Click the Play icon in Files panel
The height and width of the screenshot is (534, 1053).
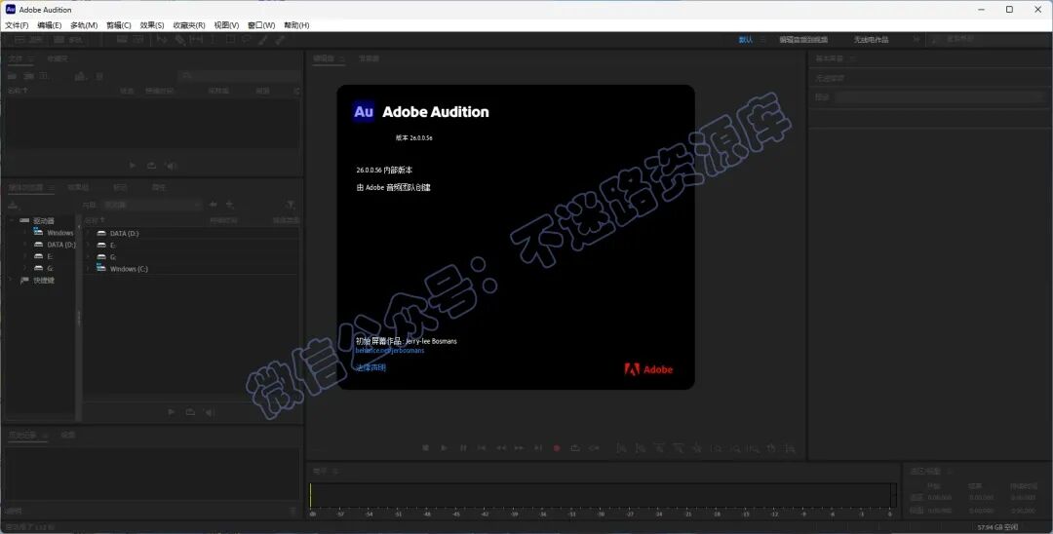pyautogui.click(x=133, y=166)
